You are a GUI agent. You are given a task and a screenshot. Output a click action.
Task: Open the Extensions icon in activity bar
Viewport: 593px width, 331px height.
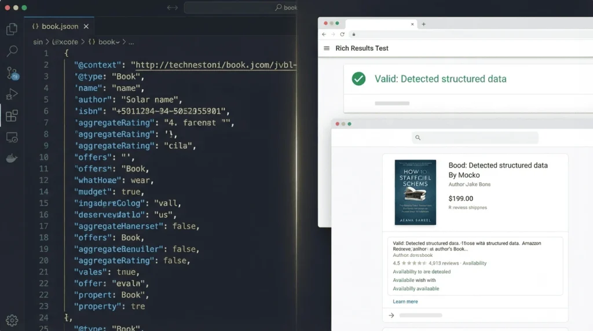[12, 116]
